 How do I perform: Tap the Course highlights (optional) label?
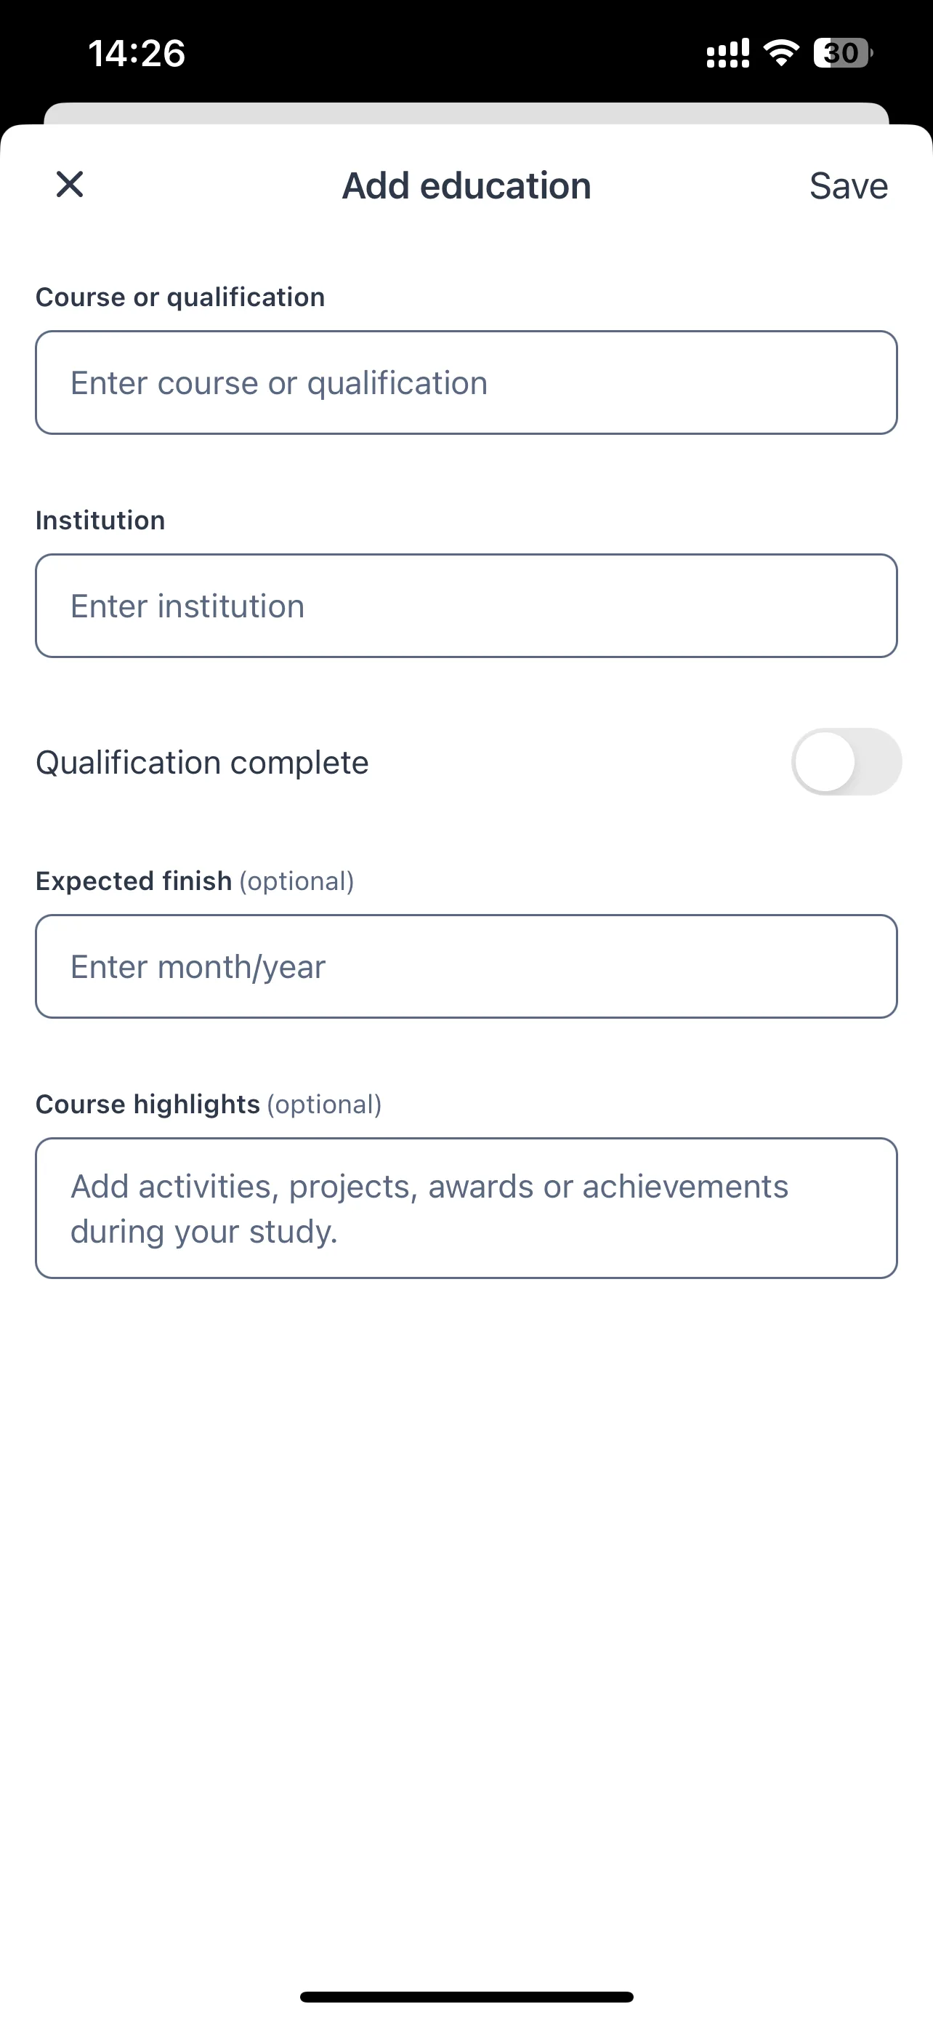[209, 1104]
